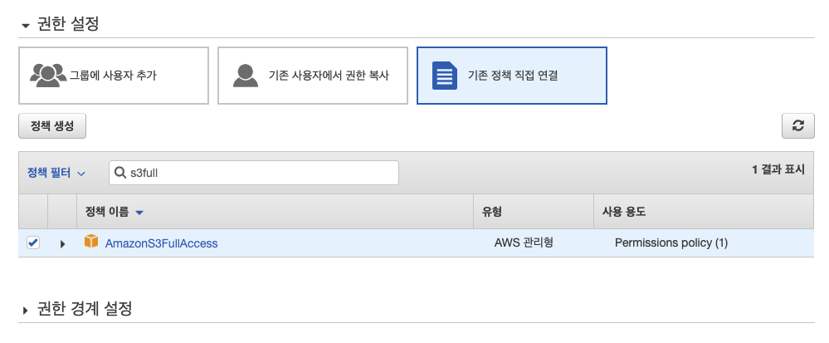Select the 기존 사용자에서 권한 복사 option
Screen dimensions: 829x343
tap(313, 76)
